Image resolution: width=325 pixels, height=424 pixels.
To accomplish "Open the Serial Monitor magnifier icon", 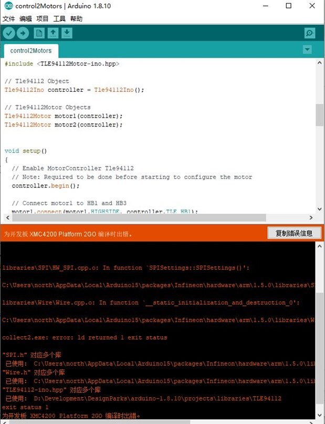I will pos(310,33).
